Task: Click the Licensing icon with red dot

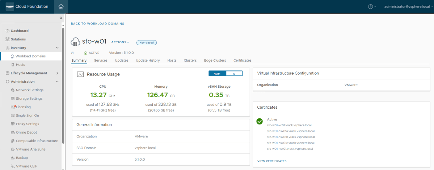Action: 13,107
